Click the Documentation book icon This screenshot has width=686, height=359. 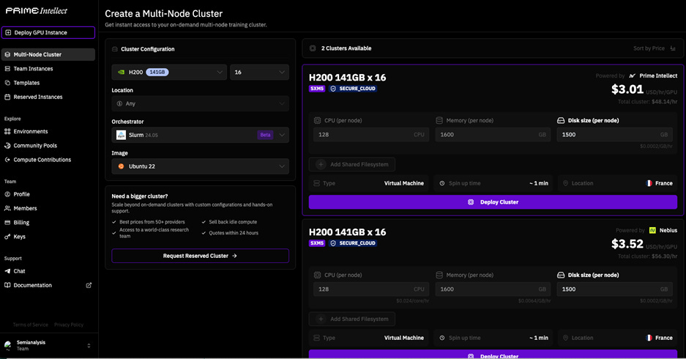point(7,285)
